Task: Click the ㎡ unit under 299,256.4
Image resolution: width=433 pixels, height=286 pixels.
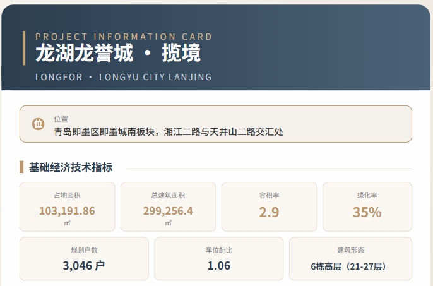Action: pyautogui.click(x=168, y=223)
